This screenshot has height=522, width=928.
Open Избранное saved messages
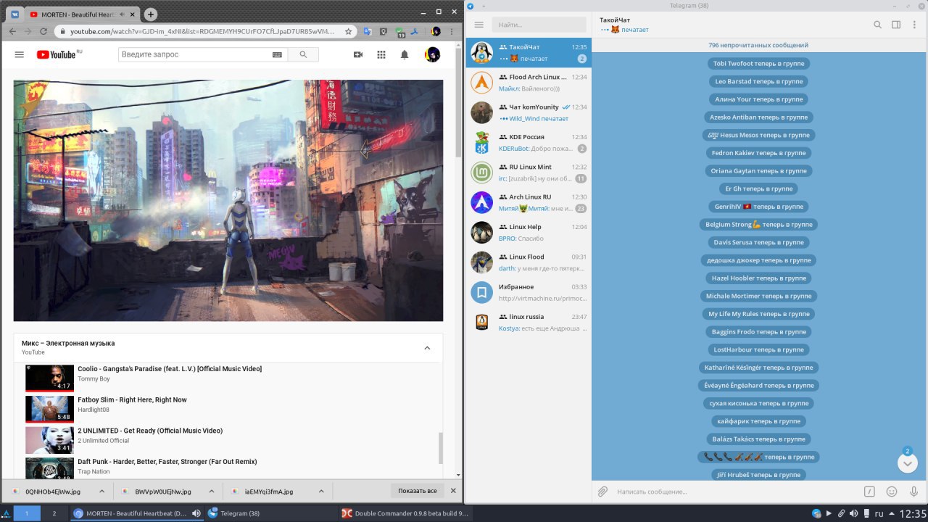click(529, 292)
